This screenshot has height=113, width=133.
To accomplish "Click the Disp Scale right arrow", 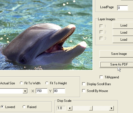I will tap(111, 108).
